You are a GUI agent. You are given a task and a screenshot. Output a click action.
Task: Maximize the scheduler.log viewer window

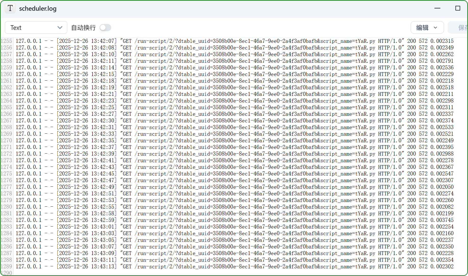click(x=458, y=8)
